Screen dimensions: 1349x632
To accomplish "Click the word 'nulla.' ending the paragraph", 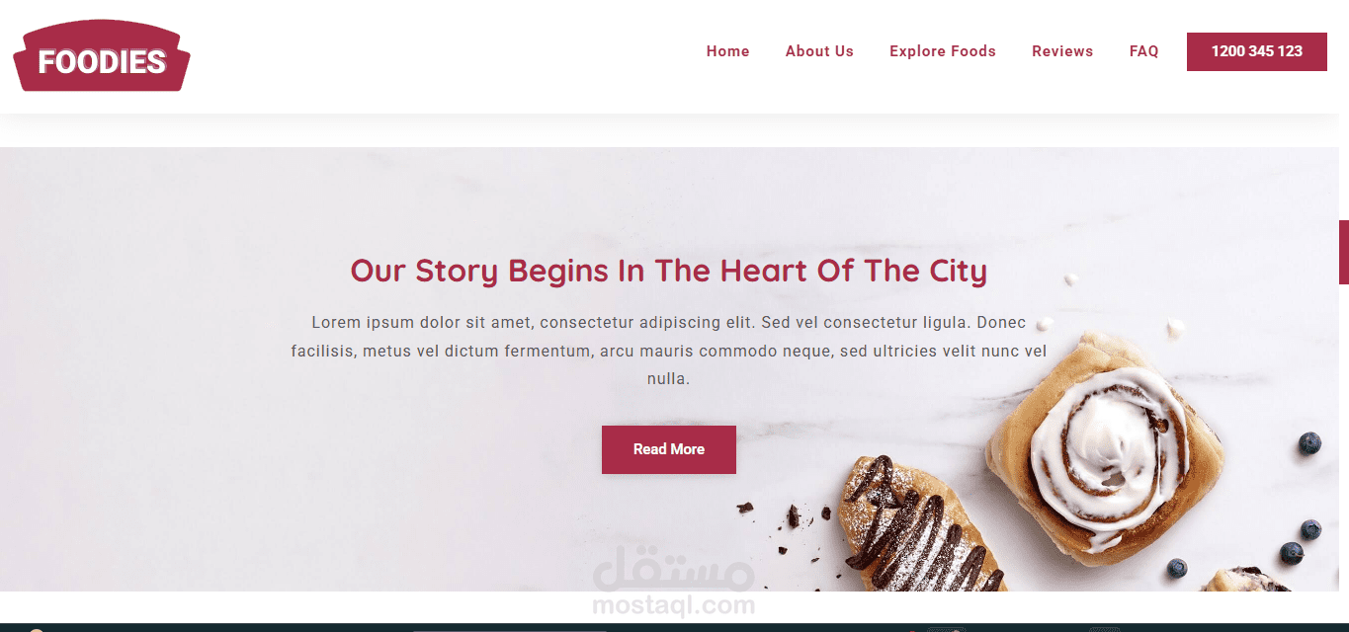I will click(x=669, y=378).
